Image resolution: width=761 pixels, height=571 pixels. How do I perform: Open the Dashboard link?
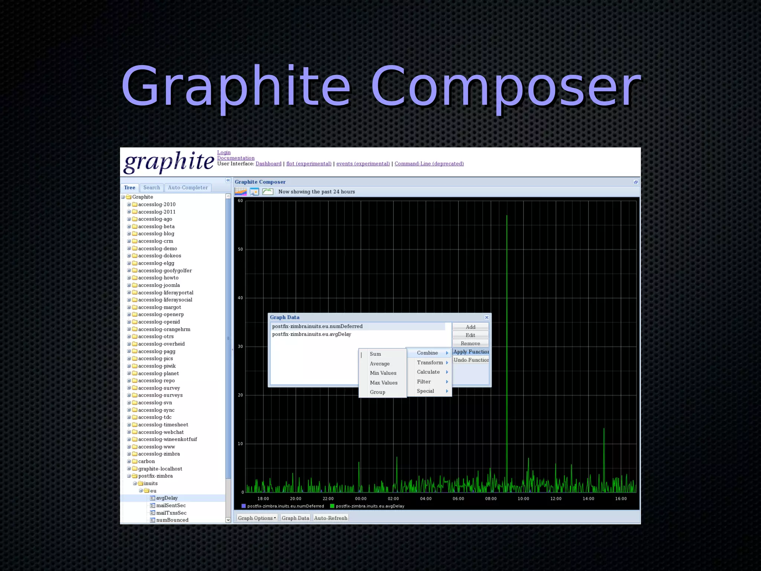pos(268,164)
